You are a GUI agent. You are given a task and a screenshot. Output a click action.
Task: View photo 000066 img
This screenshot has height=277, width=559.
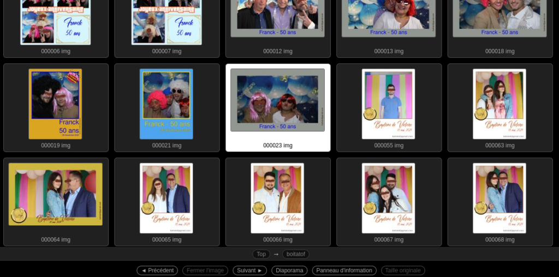277,198
